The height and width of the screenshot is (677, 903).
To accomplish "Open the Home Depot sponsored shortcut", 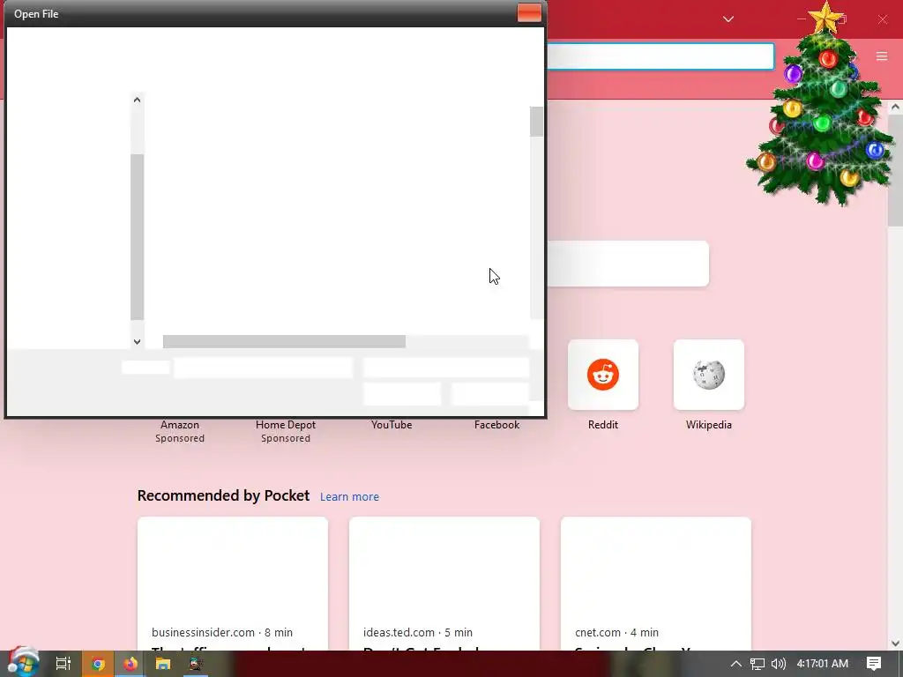I will click(x=286, y=430).
